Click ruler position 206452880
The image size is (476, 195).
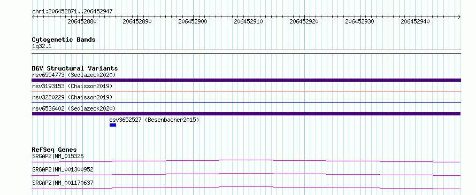click(82, 21)
